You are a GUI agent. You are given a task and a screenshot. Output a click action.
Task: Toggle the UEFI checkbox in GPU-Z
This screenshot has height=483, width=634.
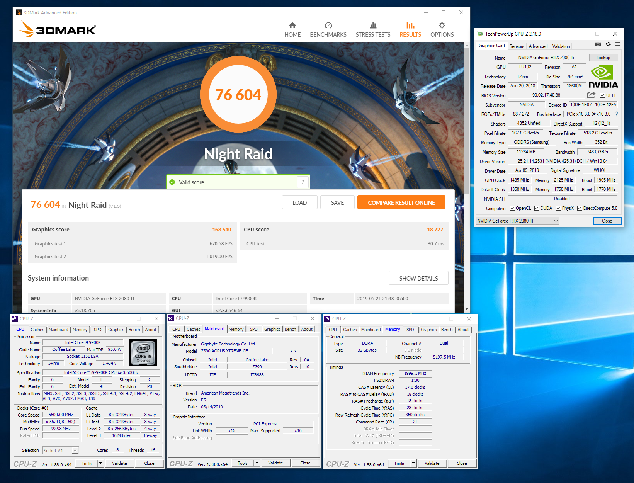[x=602, y=95]
